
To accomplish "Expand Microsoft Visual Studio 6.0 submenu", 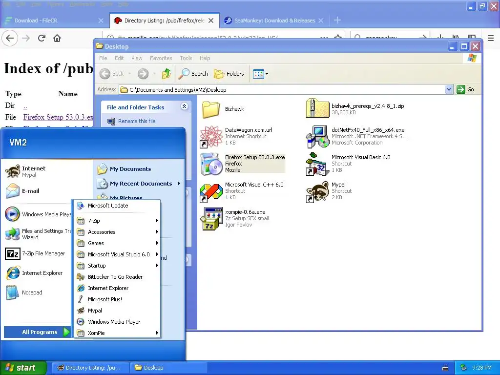I will click(x=117, y=254).
